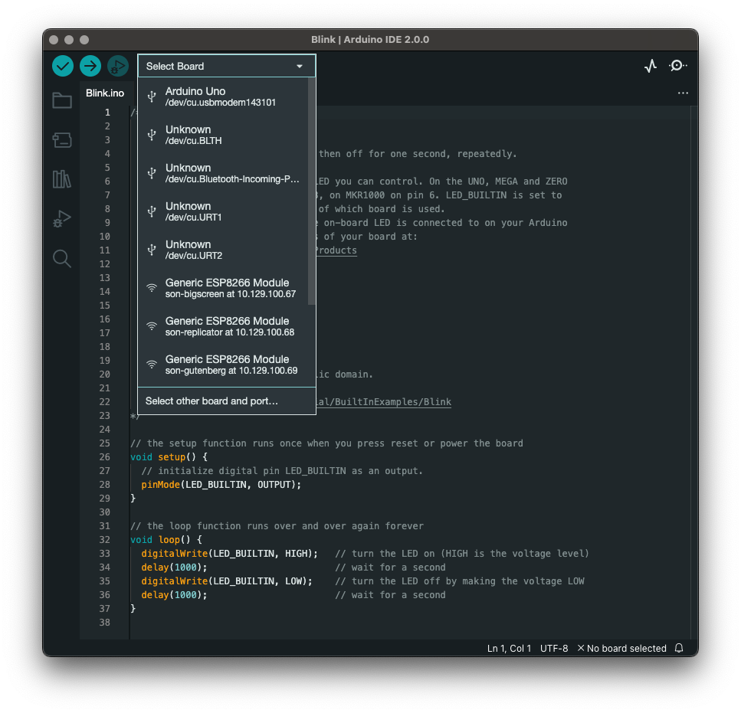Open the Library Manager sidebar
The width and height of the screenshot is (741, 713).
point(62,179)
